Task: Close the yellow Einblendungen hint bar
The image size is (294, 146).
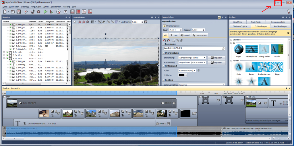Action: click(x=288, y=33)
